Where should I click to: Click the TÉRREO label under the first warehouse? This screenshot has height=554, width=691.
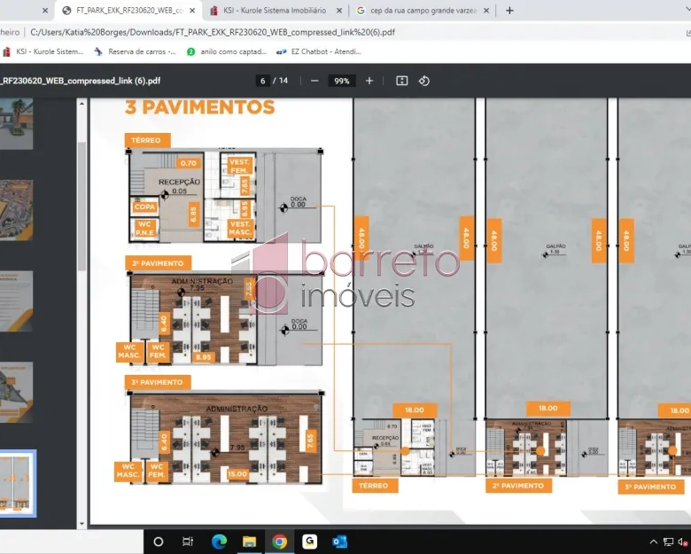[375, 486]
